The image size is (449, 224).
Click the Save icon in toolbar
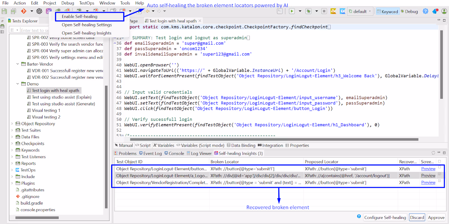(4, 11)
